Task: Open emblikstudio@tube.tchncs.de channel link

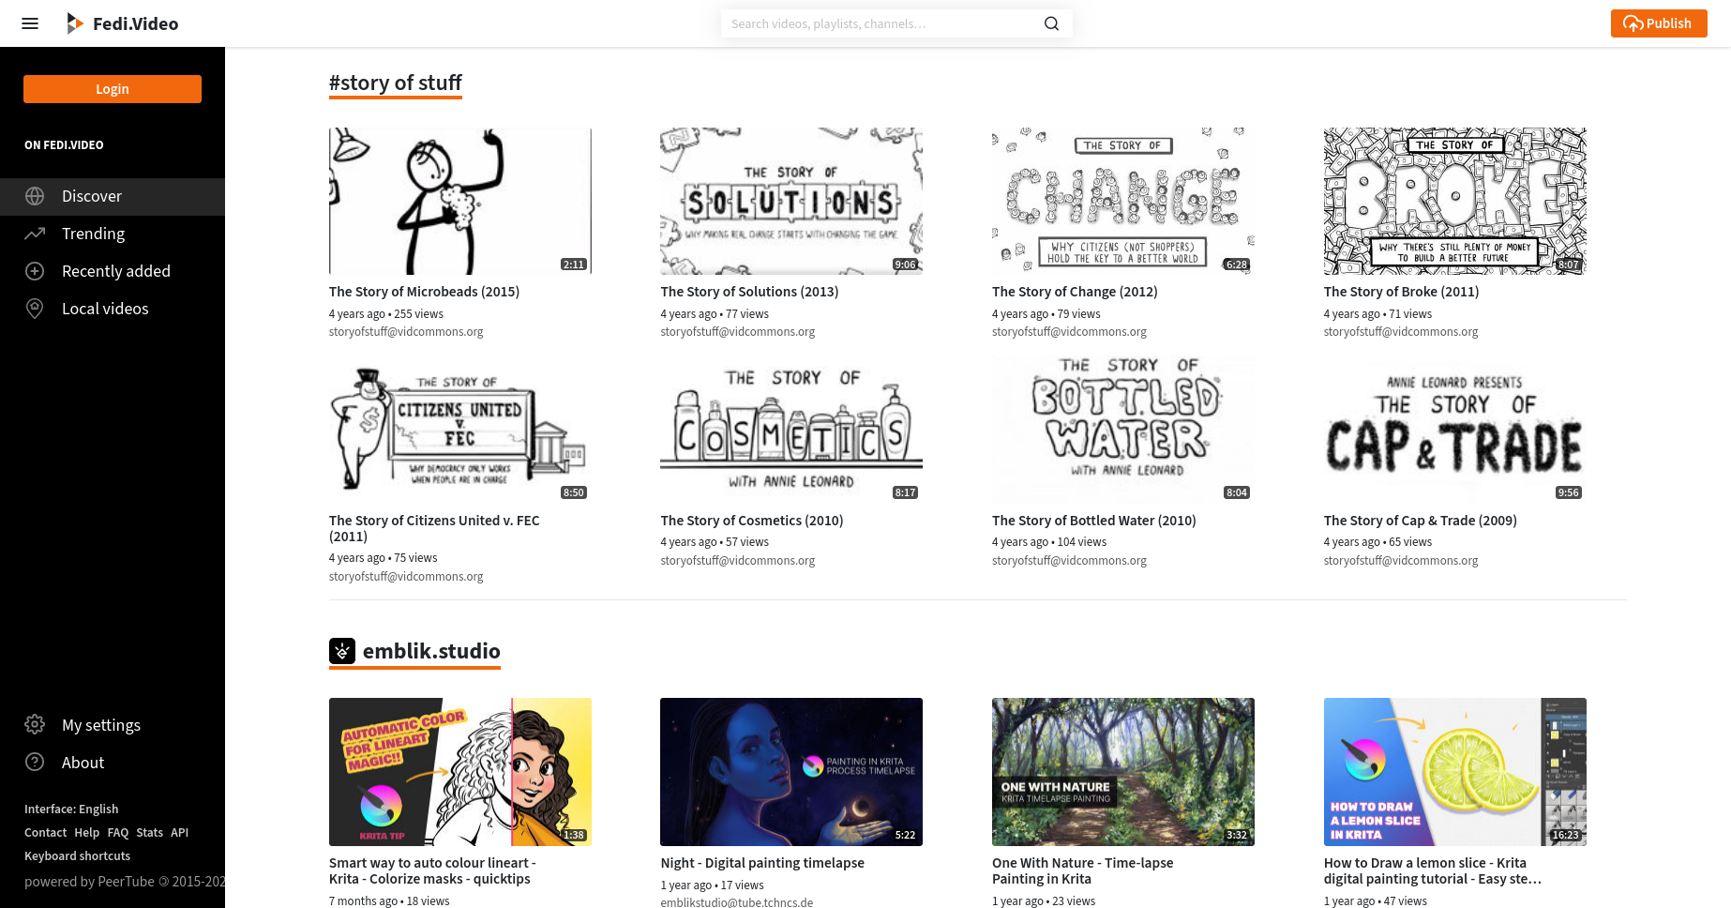Action: pyautogui.click(x=736, y=902)
